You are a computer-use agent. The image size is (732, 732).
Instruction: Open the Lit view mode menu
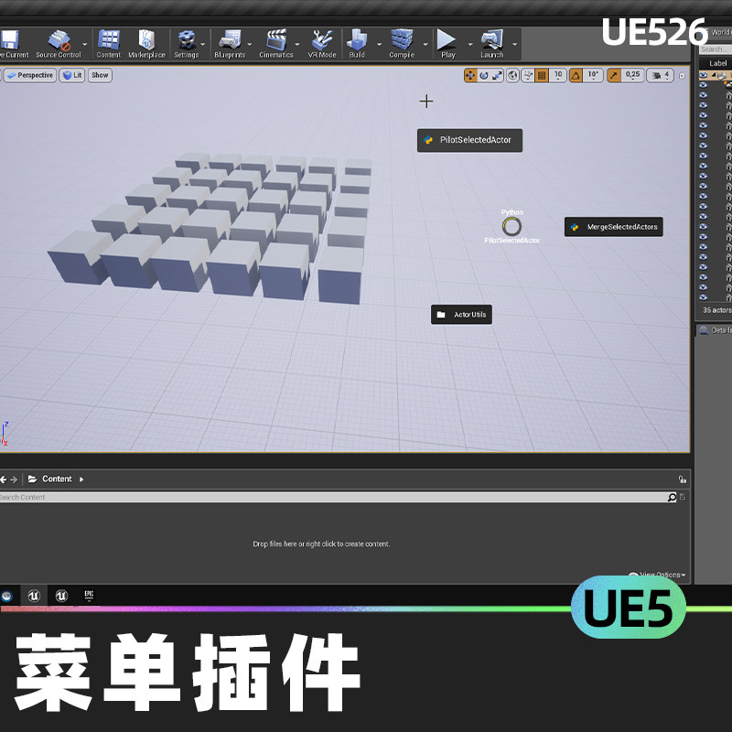click(72, 75)
